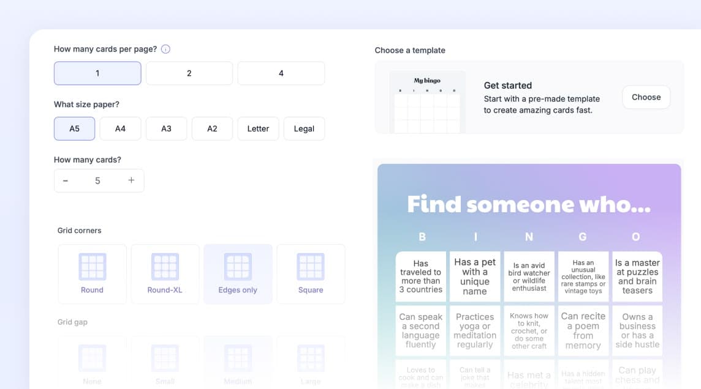Select the None grid gap option
Screen dimensions: 701x389
(x=92, y=358)
